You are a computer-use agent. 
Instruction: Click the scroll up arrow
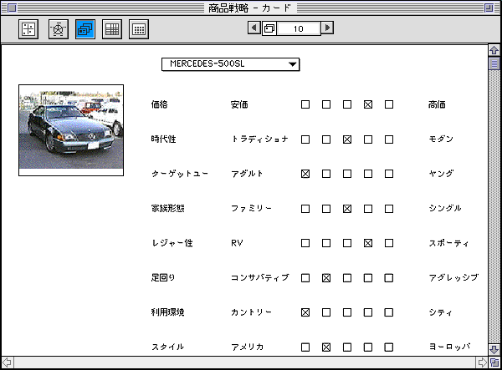point(494,50)
